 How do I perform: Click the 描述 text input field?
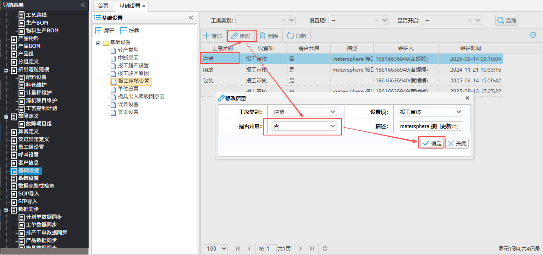[430, 126]
